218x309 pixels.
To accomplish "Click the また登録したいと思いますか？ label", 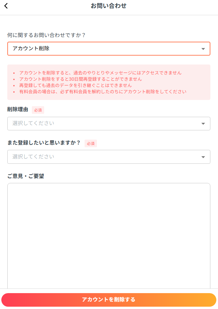I will point(44,143).
